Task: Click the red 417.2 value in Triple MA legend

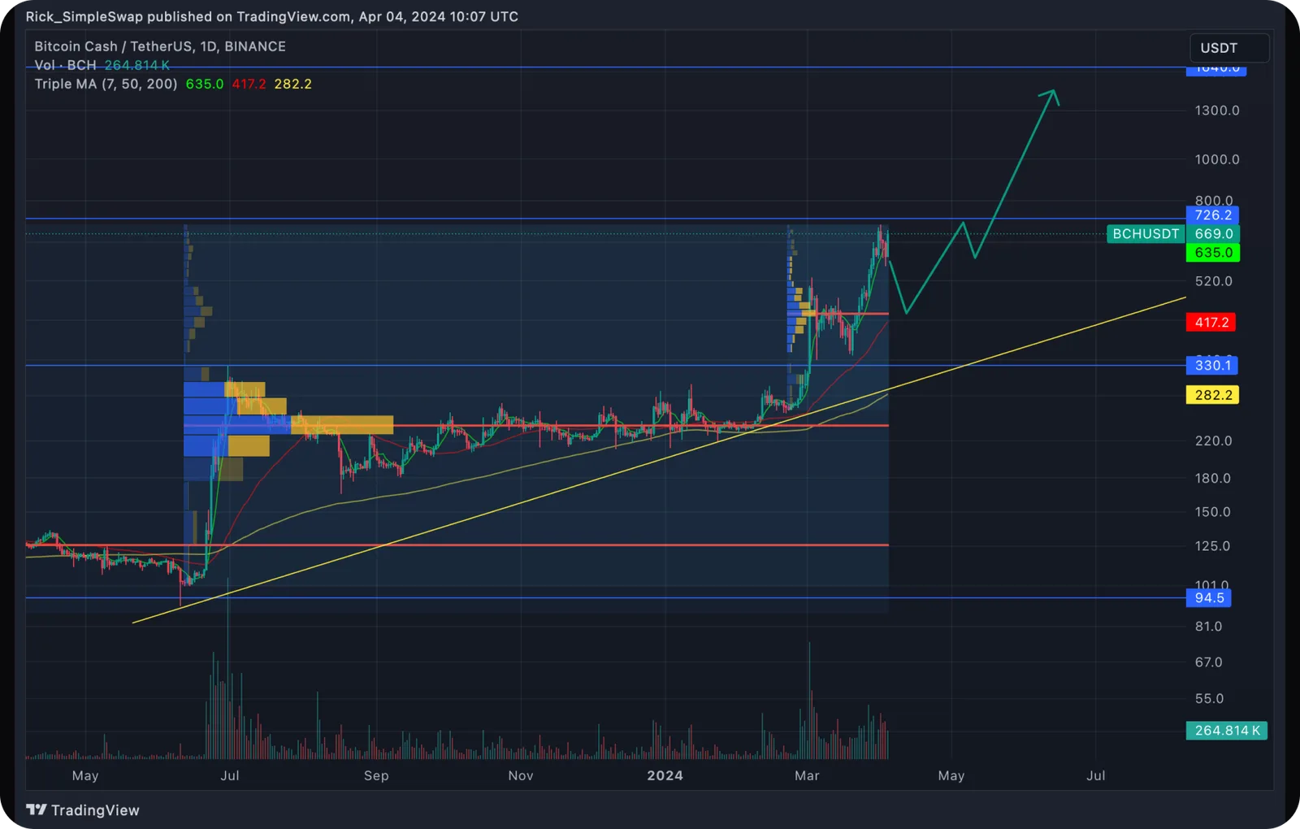Action: [249, 84]
